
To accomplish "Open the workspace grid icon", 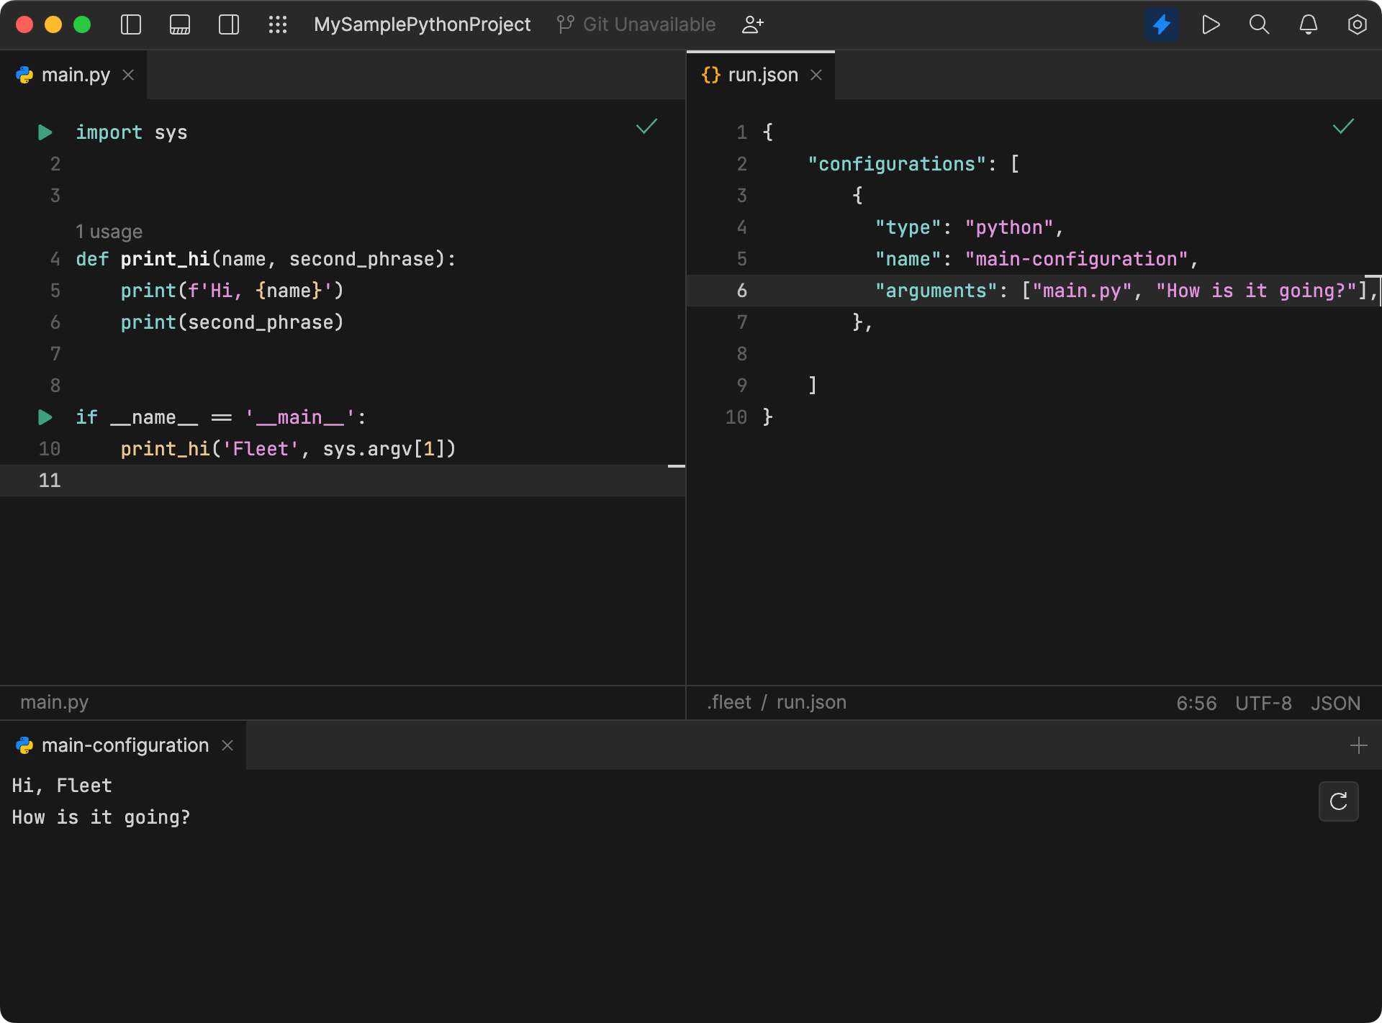I will (278, 24).
